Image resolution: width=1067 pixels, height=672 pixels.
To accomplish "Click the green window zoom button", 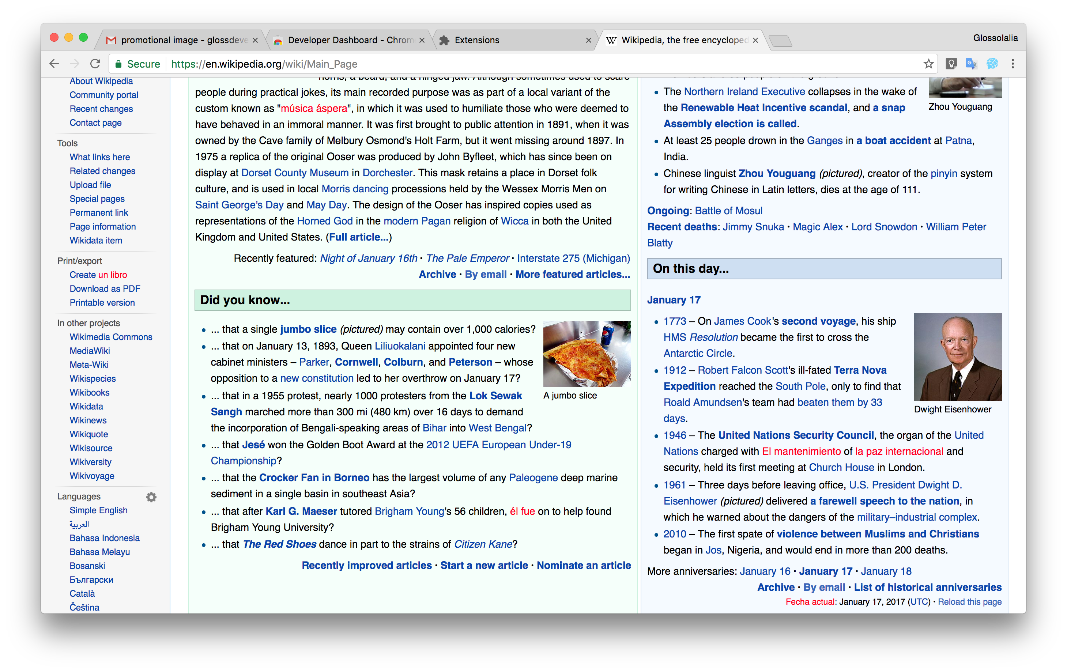I will 83,38.
